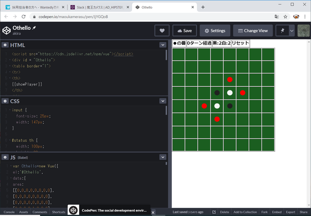The height and width of the screenshot is (216, 311).
Task: Collapse the table border fold arrow
Action: (x=10, y=66)
